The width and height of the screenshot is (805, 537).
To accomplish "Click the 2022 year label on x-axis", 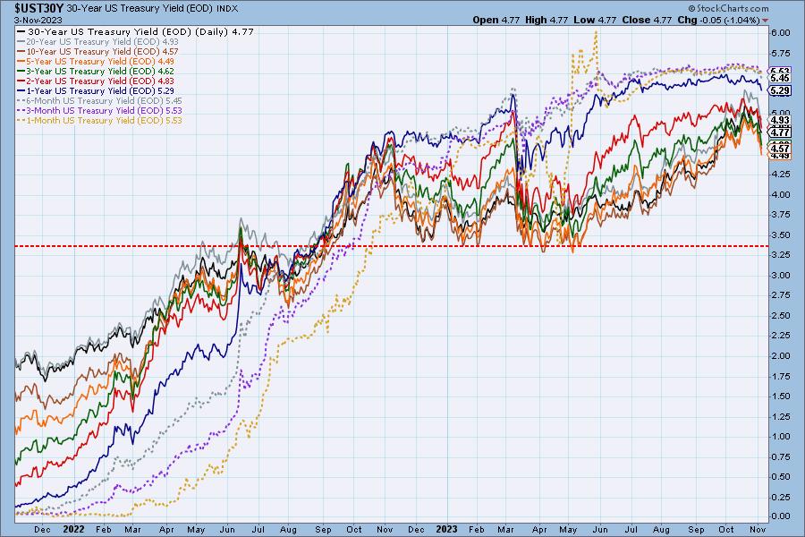I will 73,529.
